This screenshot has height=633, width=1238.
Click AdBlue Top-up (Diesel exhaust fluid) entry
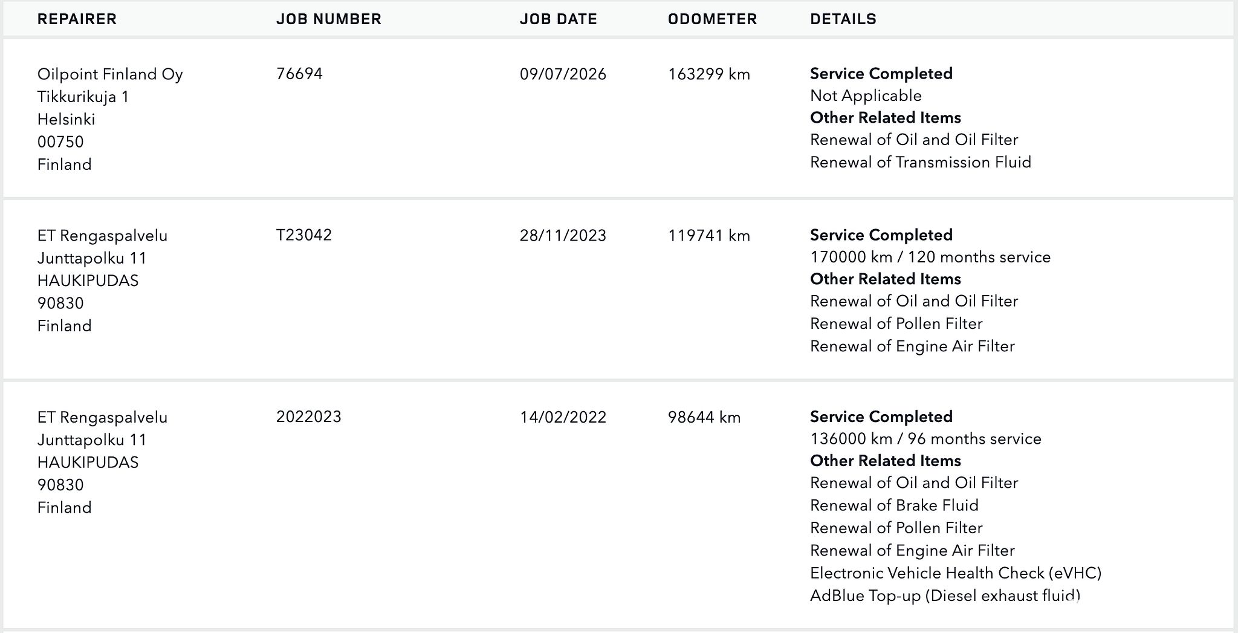click(945, 596)
